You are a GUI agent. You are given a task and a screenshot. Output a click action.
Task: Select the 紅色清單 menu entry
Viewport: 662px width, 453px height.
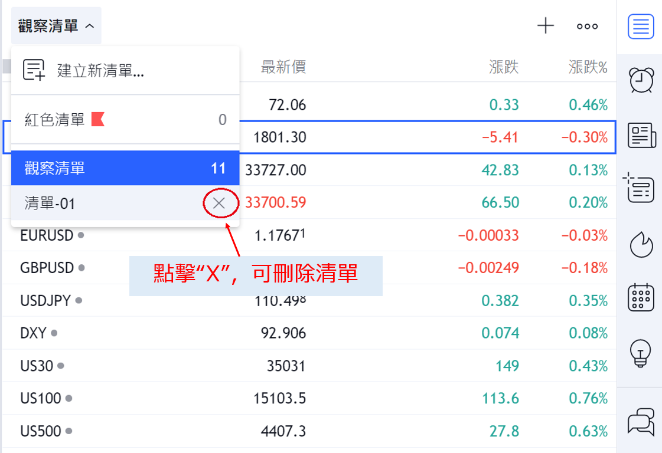click(125, 119)
